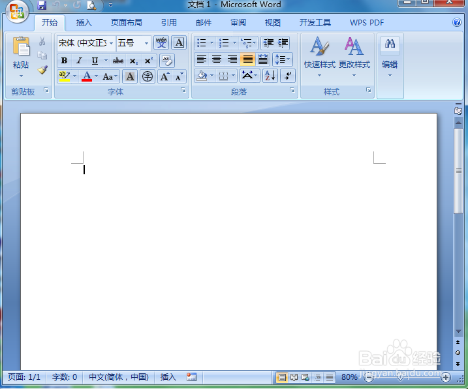Open the 邮件 tab

pyautogui.click(x=204, y=23)
